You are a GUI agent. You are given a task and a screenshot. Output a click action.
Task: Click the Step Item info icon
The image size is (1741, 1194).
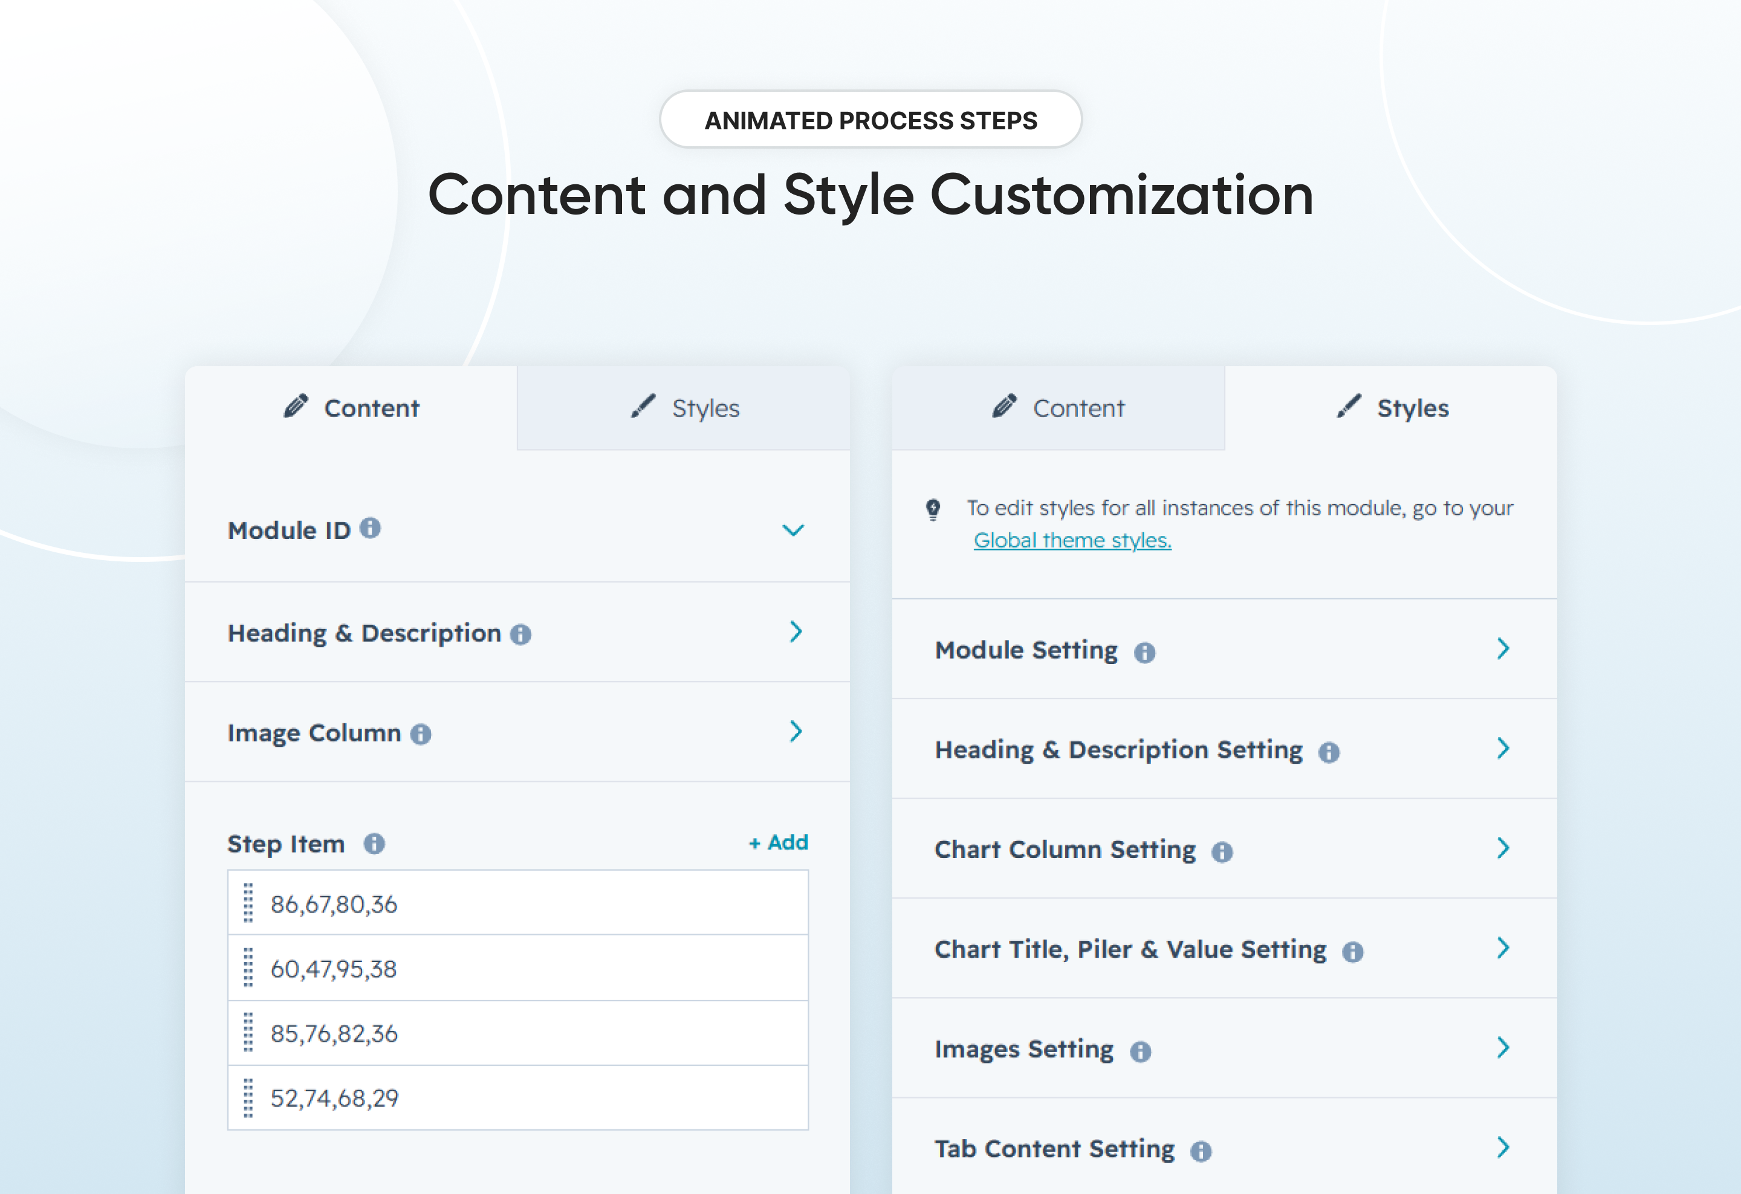pyautogui.click(x=375, y=844)
